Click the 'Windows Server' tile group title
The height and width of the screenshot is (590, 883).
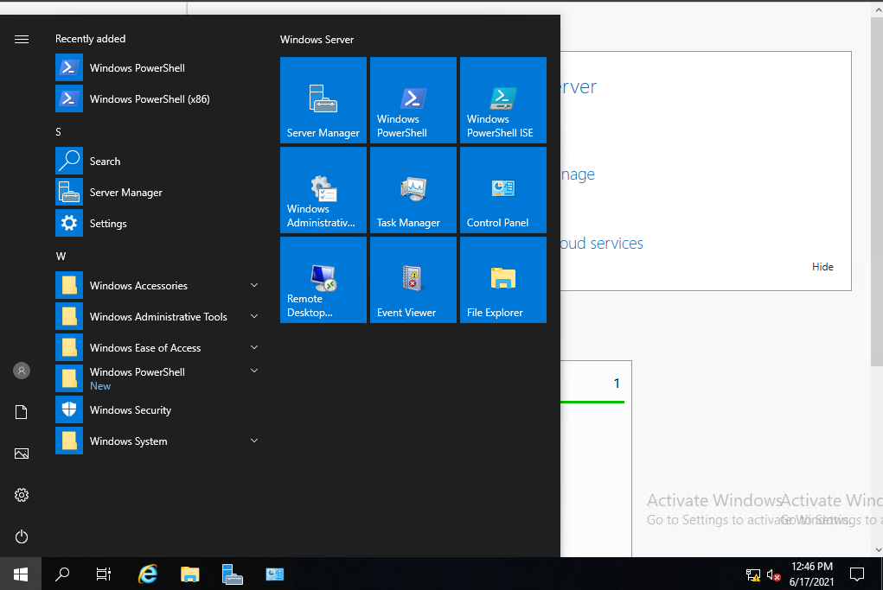[x=317, y=40]
